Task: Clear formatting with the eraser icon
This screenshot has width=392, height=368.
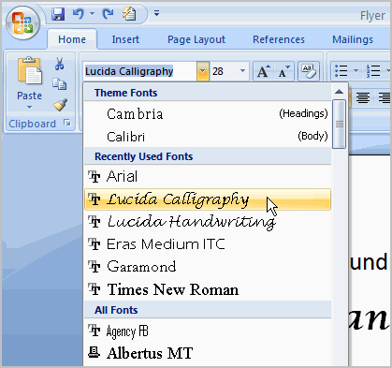Action: [x=309, y=71]
